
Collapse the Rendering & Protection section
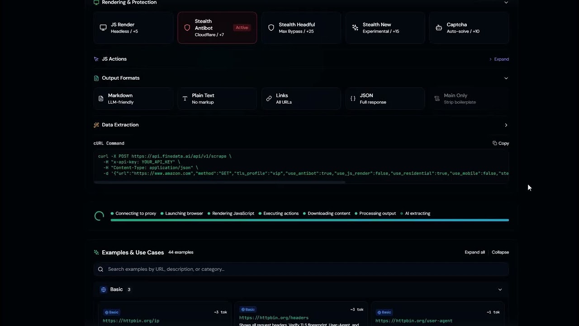pyautogui.click(x=506, y=2)
